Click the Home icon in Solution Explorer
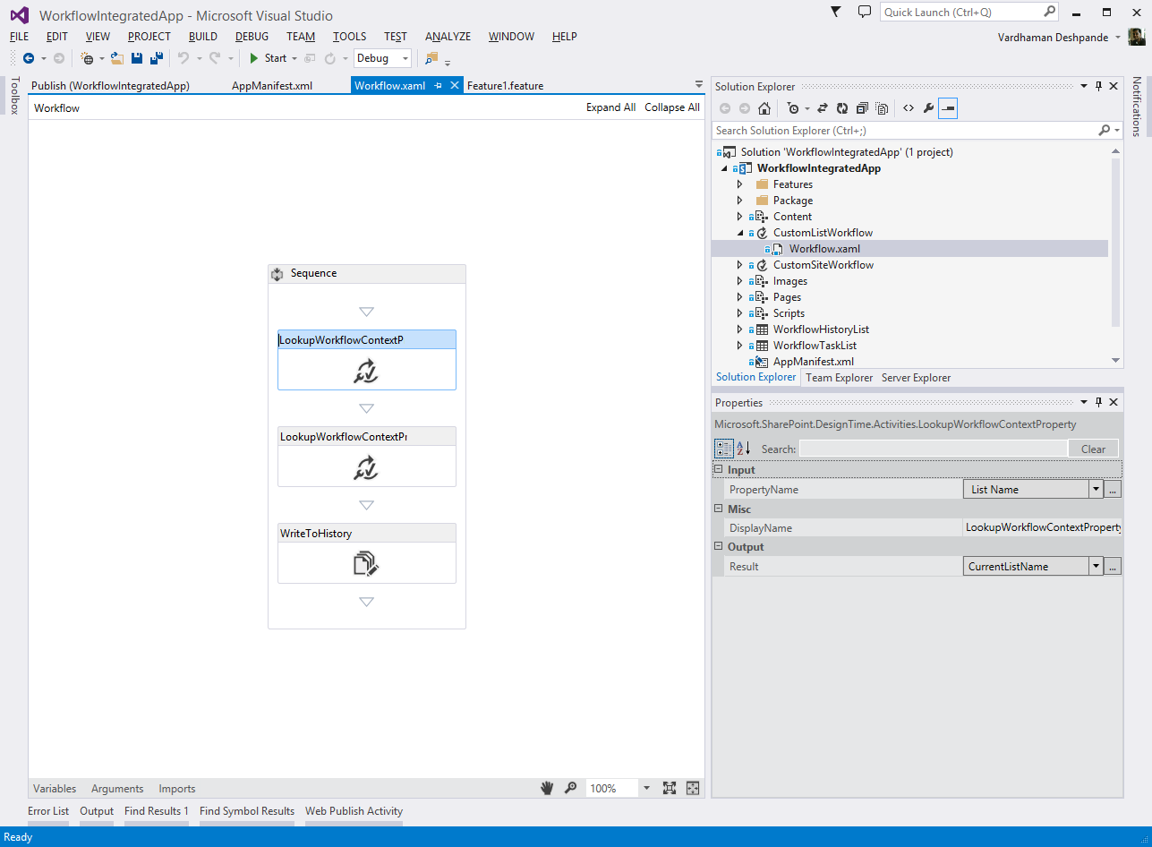This screenshot has width=1152, height=847. coord(764,108)
